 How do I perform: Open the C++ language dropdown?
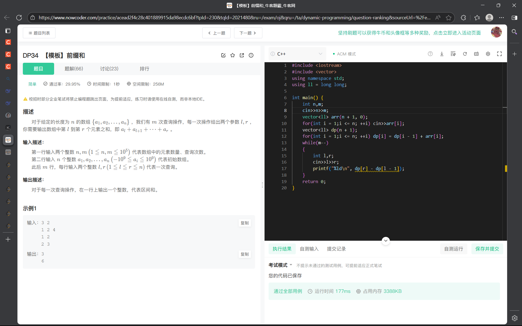[x=297, y=54]
